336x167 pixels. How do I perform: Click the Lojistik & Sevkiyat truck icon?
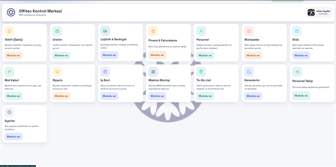coord(105,31)
